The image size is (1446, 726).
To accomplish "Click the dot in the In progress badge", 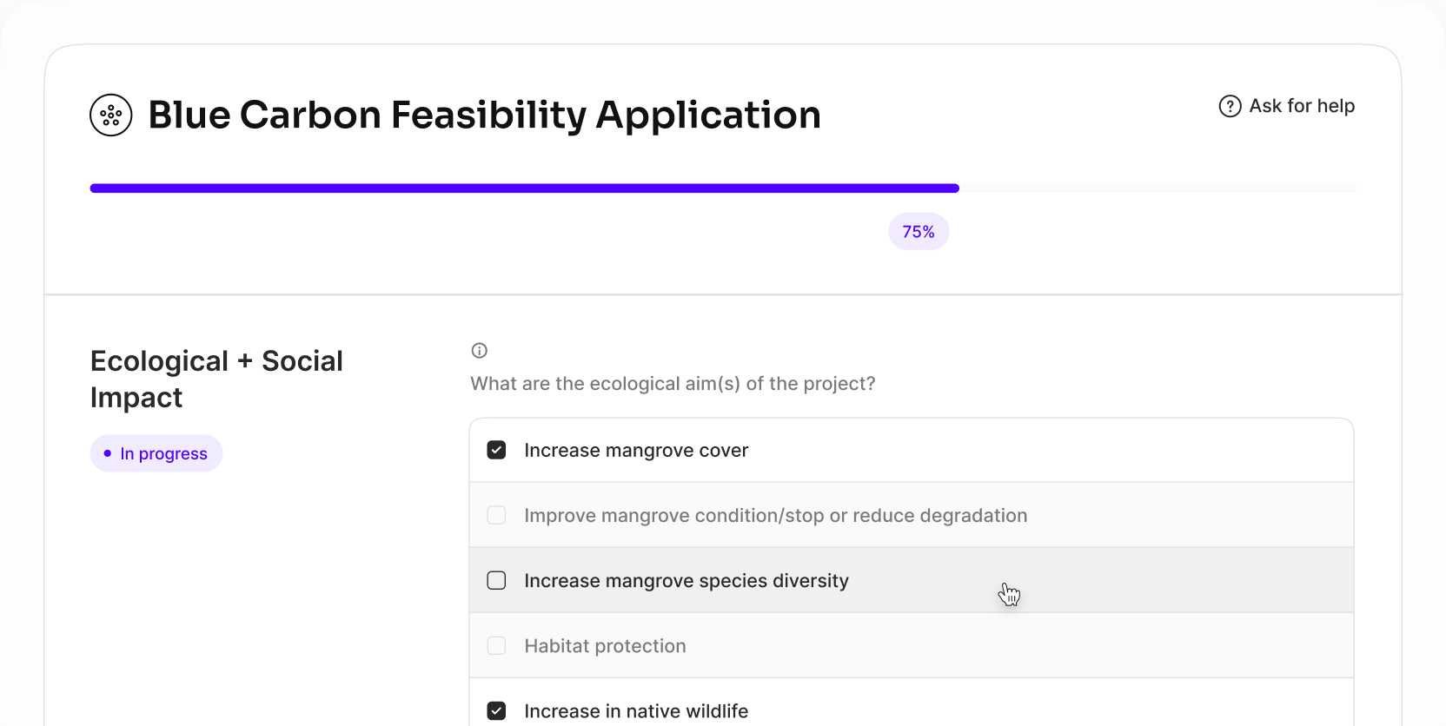I will click(108, 453).
